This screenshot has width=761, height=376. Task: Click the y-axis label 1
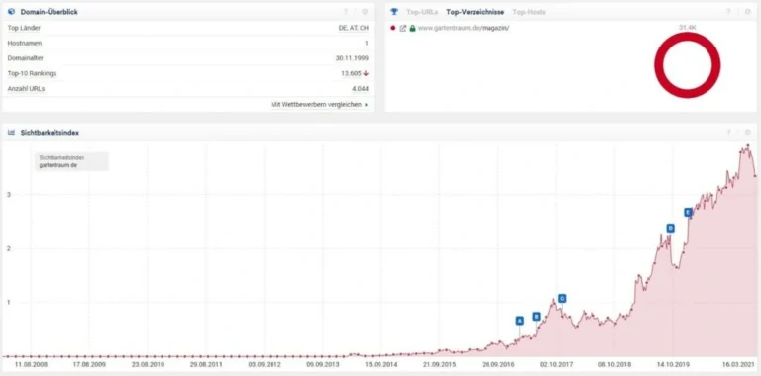tap(9, 303)
